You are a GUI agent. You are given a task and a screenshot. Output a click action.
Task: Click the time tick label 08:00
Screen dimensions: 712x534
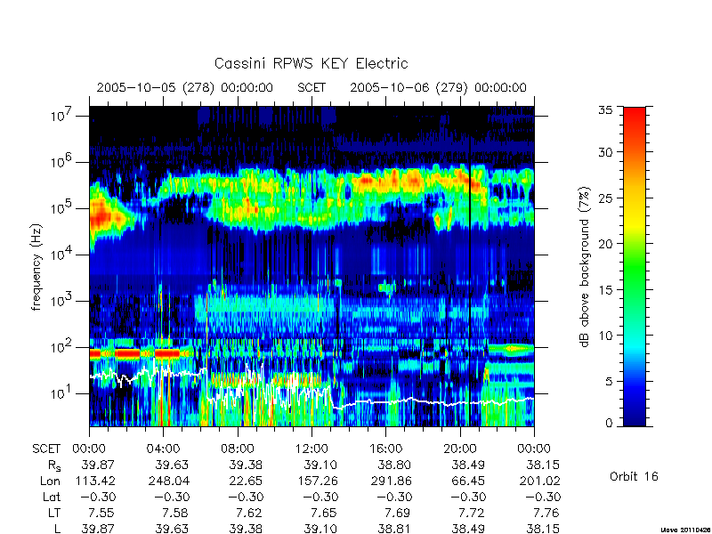point(238,449)
